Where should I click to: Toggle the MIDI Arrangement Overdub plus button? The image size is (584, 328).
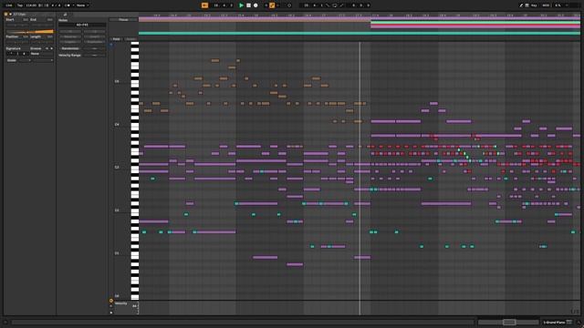click(x=266, y=5)
